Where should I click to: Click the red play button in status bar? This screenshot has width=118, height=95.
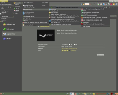tap(112, 94)
